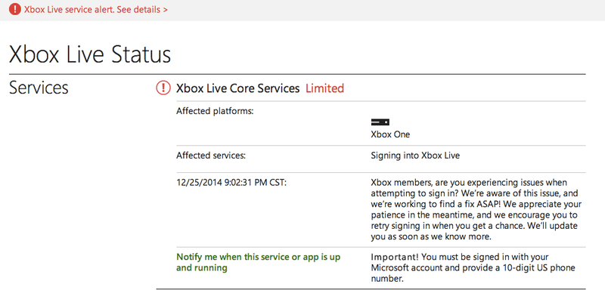The width and height of the screenshot is (605, 290).
Task: Click the Limited status warning circle icon
Action: point(163,88)
